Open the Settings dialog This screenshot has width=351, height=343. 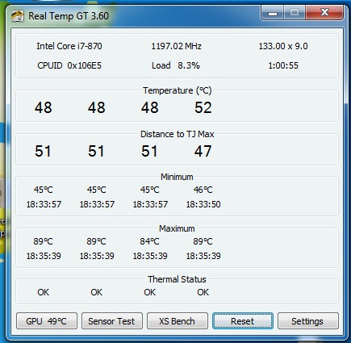click(307, 321)
